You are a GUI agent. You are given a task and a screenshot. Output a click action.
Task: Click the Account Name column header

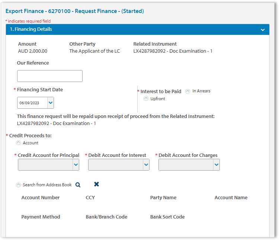[x=231, y=198]
